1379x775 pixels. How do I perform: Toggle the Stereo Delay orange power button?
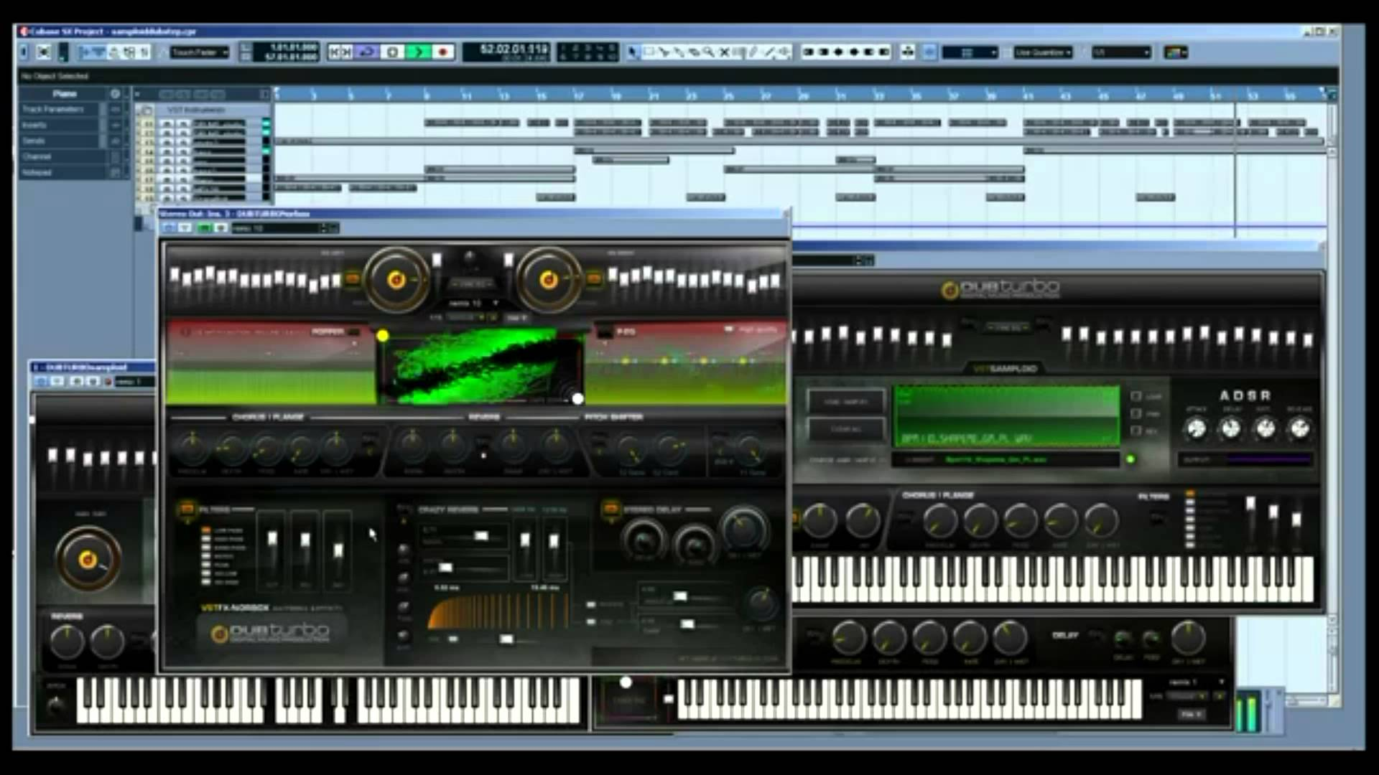pyautogui.click(x=611, y=509)
